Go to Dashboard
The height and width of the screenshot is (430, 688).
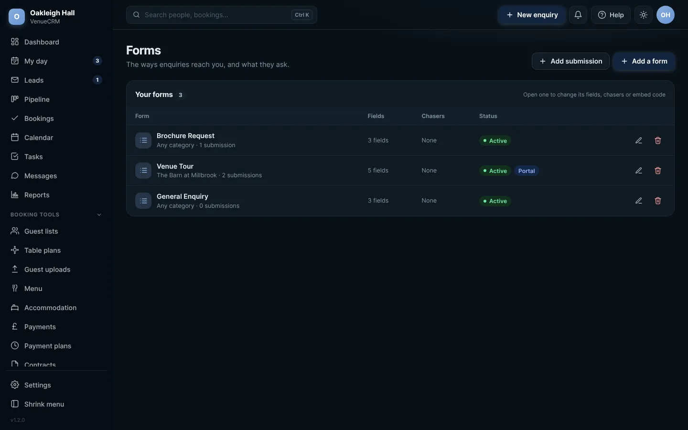[x=56, y=42]
